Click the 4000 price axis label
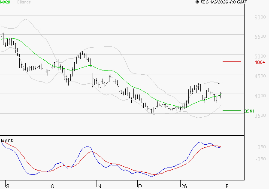269x189 pixels. click(x=260, y=96)
